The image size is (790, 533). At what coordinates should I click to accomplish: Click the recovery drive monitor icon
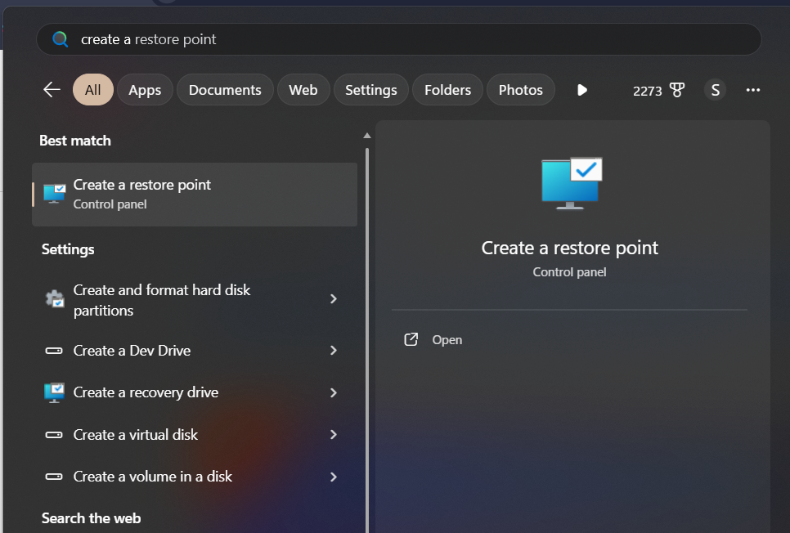[55, 393]
